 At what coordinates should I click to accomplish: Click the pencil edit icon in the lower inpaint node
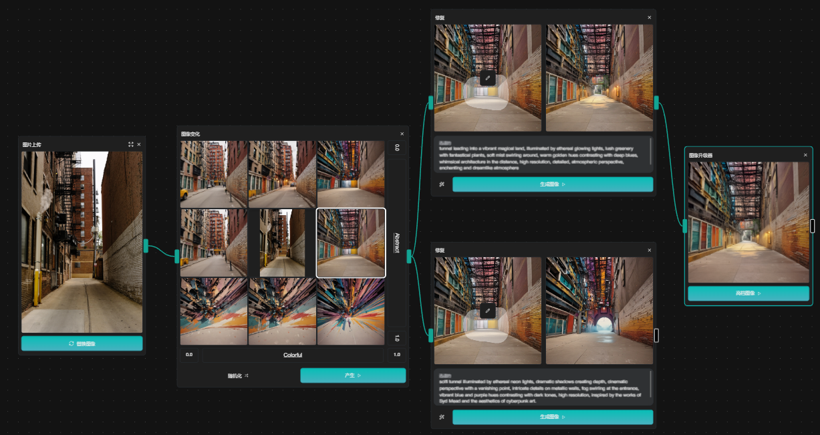coord(488,311)
